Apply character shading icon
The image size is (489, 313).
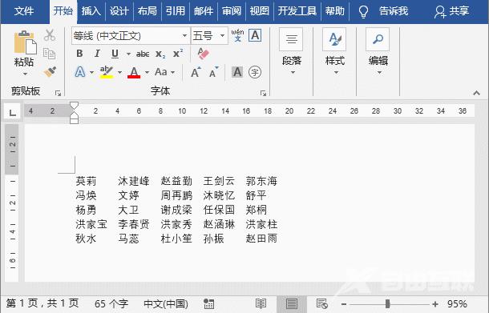click(x=237, y=72)
